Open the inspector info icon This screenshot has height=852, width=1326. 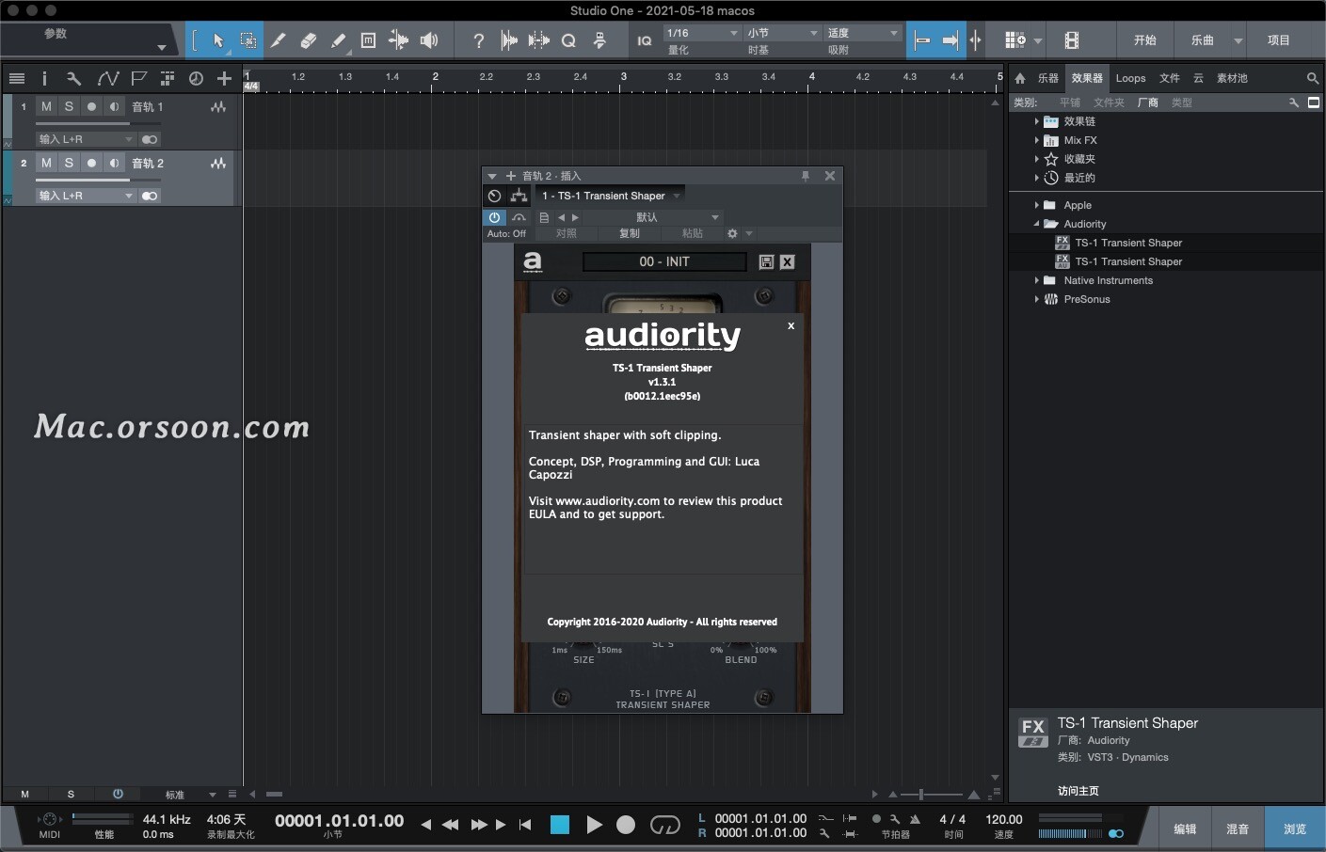pyautogui.click(x=44, y=79)
